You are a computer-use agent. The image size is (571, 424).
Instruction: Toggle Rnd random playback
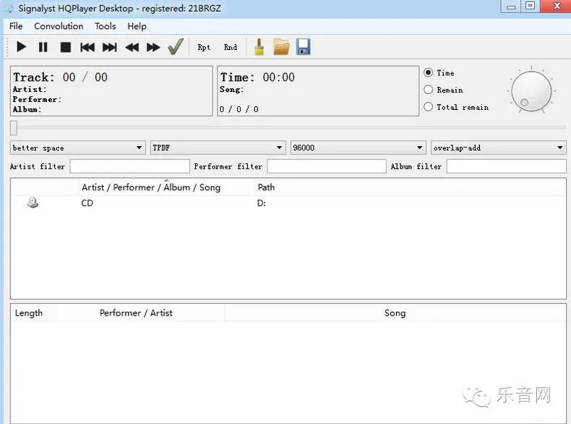click(230, 47)
